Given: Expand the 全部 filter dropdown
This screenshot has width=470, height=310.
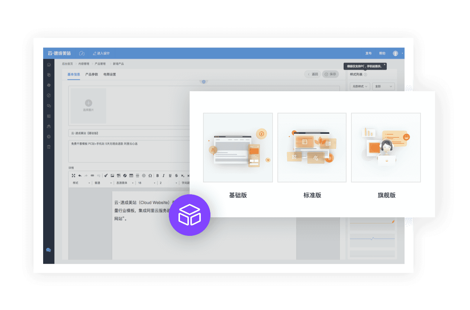Looking at the screenshot, I should pos(383,86).
